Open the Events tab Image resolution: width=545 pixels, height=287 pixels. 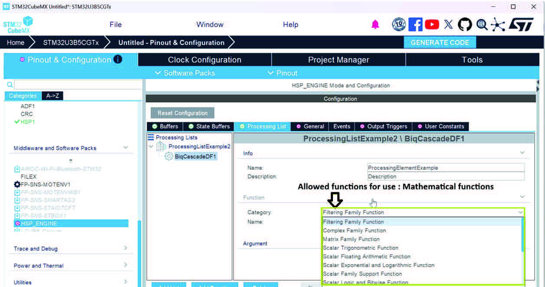click(x=342, y=127)
